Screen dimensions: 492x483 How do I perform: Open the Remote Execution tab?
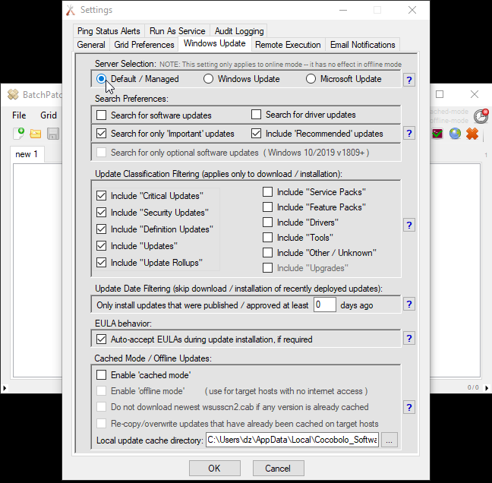pos(288,45)
